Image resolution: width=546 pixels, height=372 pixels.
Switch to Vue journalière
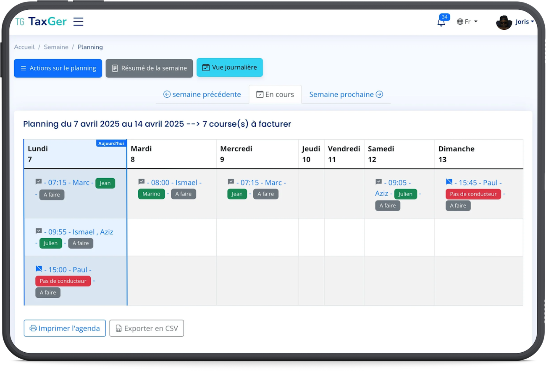tap(230, 68)
